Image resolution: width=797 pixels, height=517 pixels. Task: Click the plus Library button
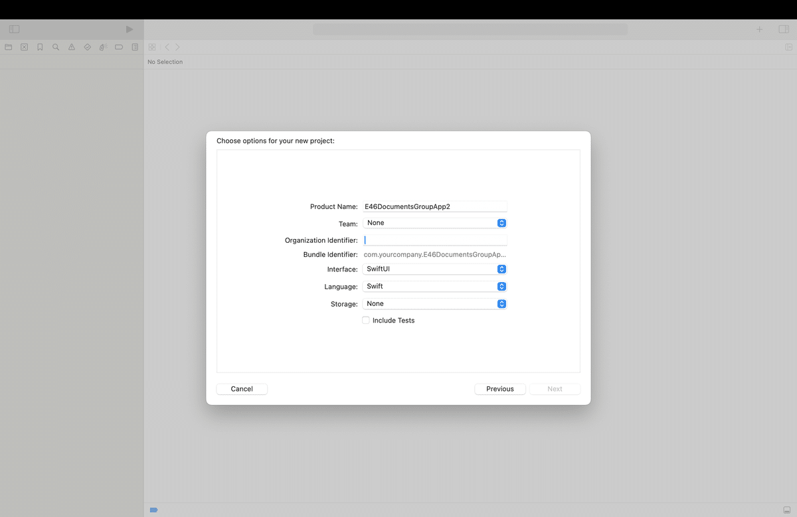point(760,29)
